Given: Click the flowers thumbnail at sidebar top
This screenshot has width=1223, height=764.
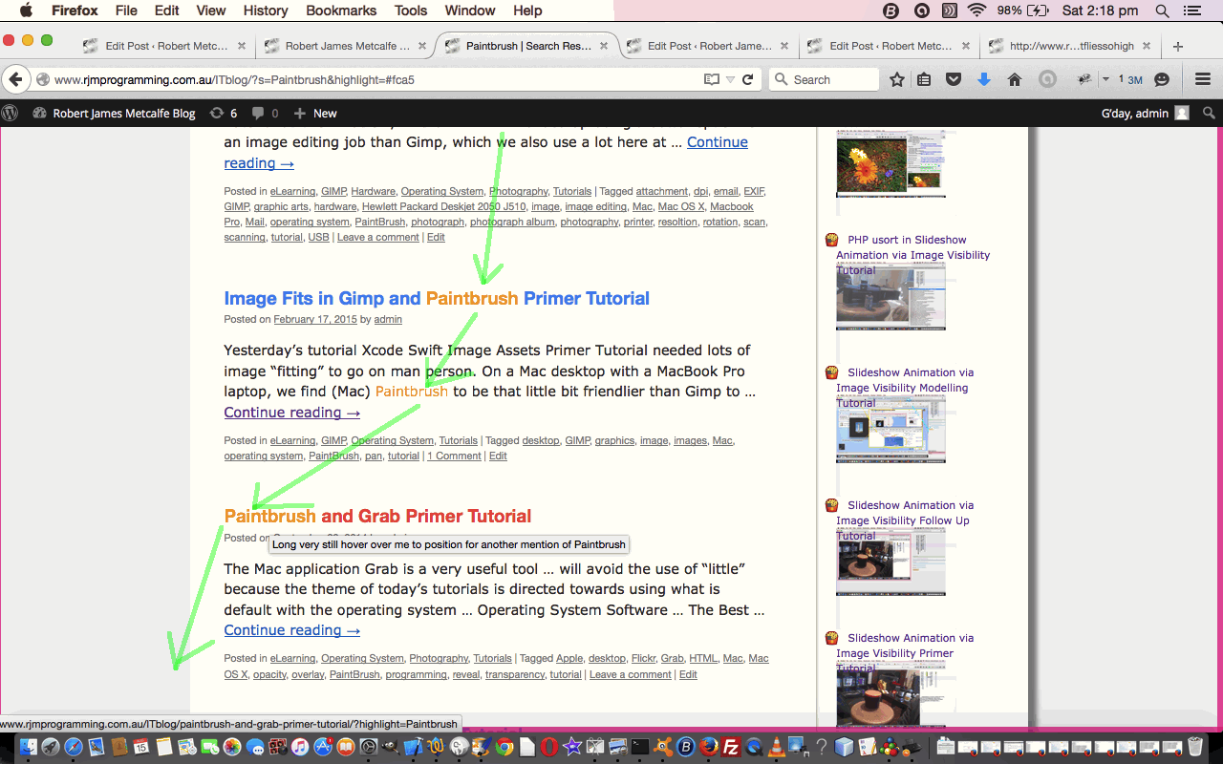Looking at the screenshot, I should (x=890, y=163).
